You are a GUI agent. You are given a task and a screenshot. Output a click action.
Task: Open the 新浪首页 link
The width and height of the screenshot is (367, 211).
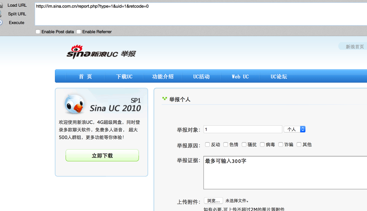coord(354,47)
